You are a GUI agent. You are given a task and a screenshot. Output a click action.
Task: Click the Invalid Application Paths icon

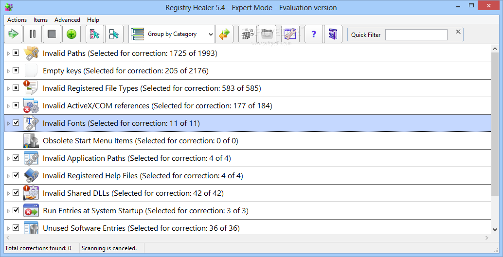coord(31,158)
